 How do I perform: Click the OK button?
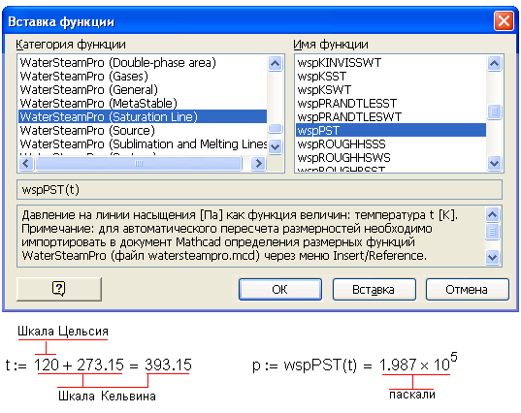pos(280,290)
